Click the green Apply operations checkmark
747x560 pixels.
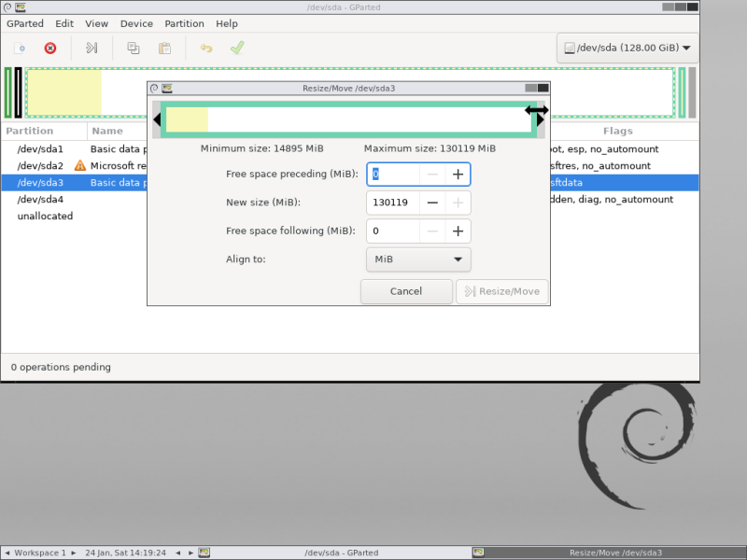[x=237, y=48]
